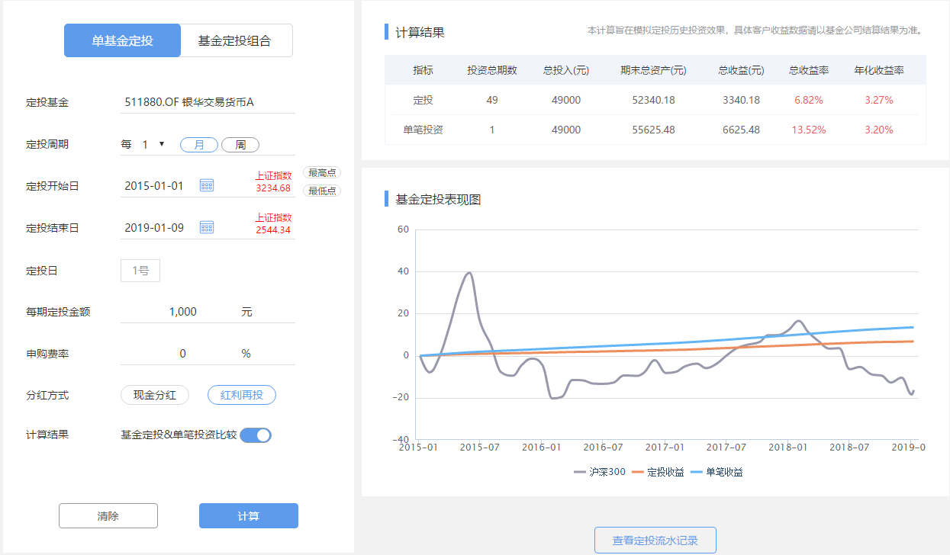Click total return rate 13.52%
Viewport: 950px width, 555px height.
[x=809, y=130]
